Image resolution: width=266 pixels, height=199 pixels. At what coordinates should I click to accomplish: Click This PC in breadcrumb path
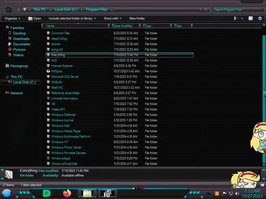click(39, 10)
